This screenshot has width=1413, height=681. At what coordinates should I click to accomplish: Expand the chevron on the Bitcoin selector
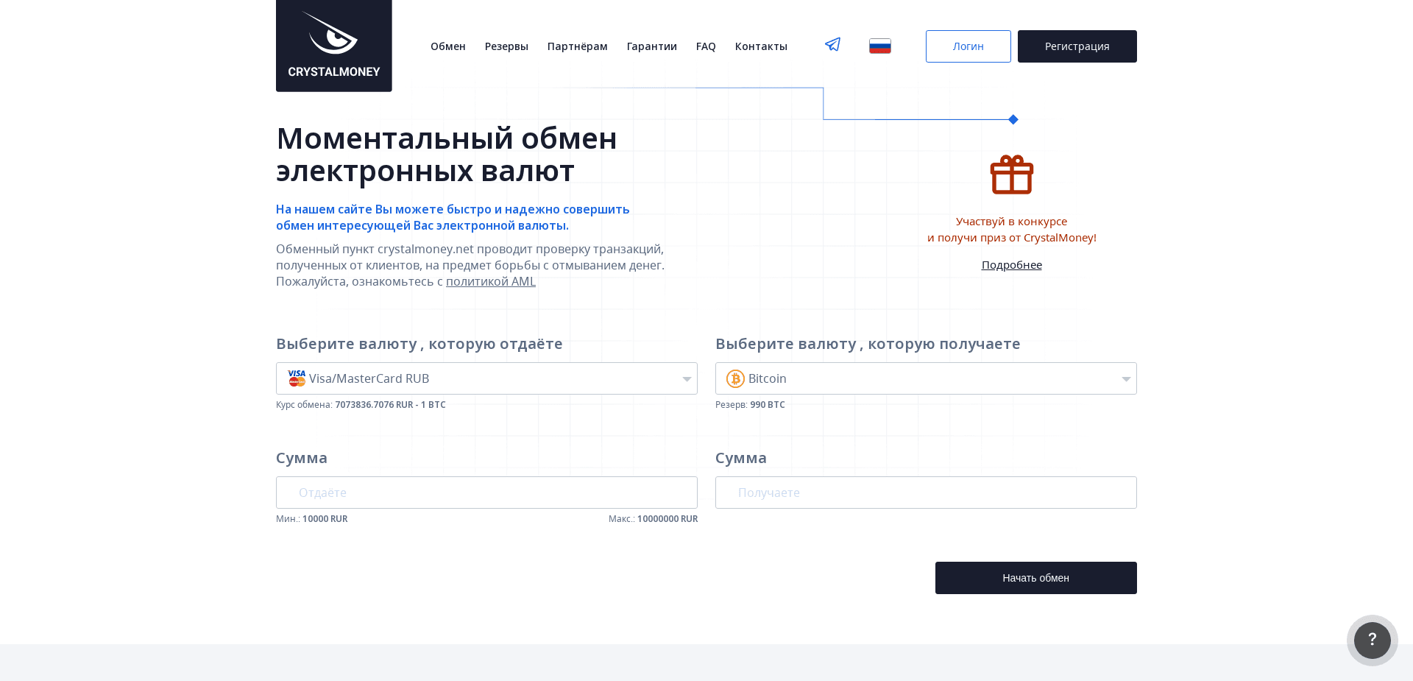pyautogui.click(x=1126, y=379)
